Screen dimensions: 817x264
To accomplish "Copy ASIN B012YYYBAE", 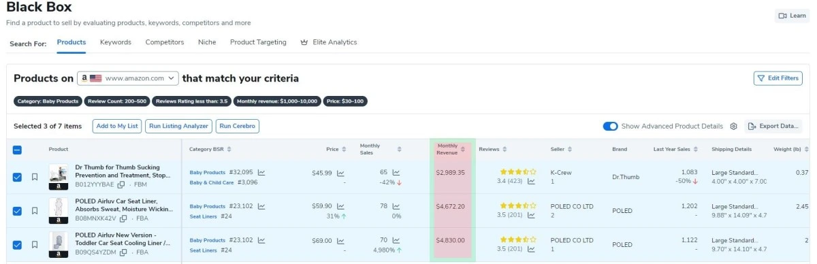I will pyautogui.click(x=121, y=184).
